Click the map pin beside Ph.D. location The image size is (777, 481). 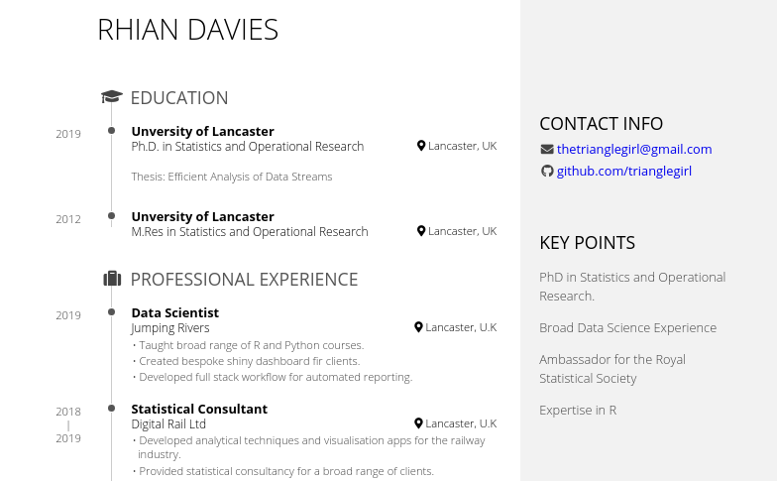point(421,146)
